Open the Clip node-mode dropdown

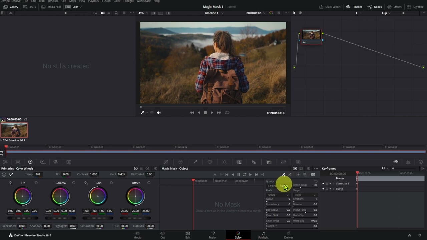point(386,13)
